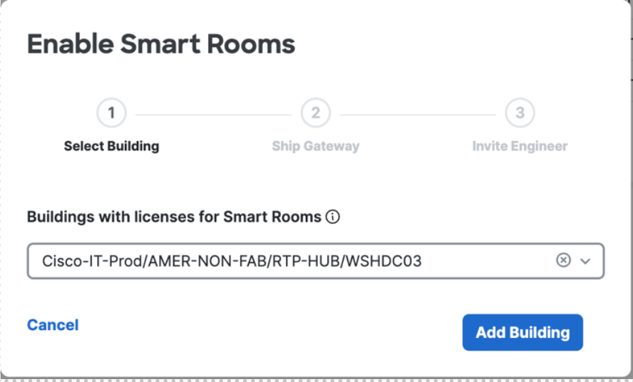633x382 pixels.
Task: Click the info icon beside Smart Rooms label
Action: (x=332, y=217)
